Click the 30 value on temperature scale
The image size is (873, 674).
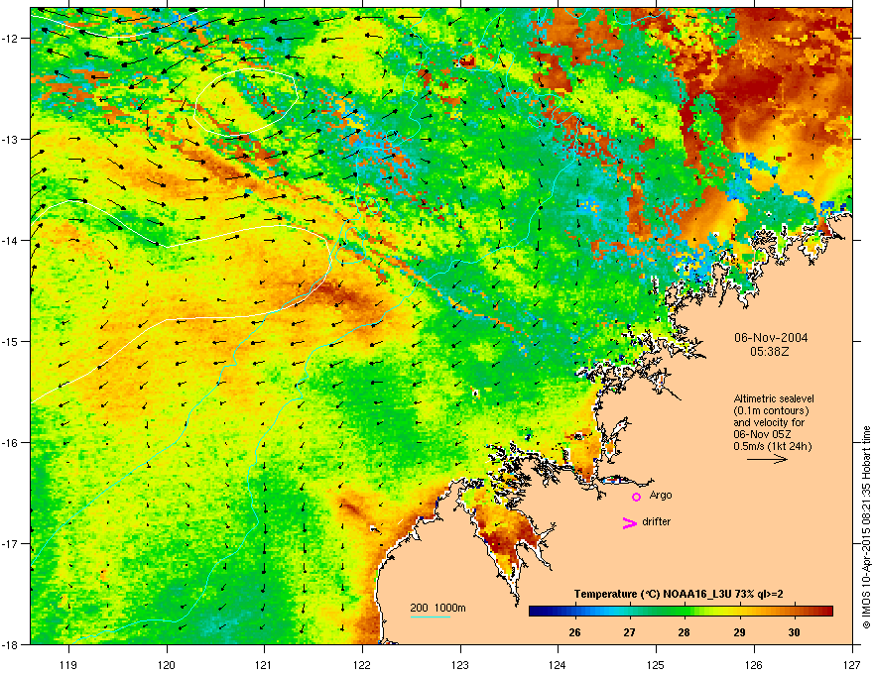tap(794, 632)
